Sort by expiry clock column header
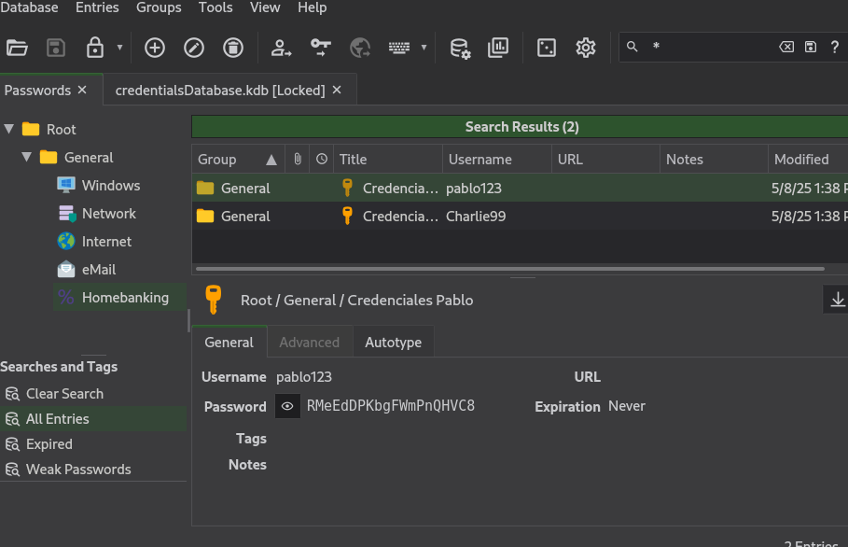Image resolution: width=848 pixels, height=547 pixels. coord(322,159)
